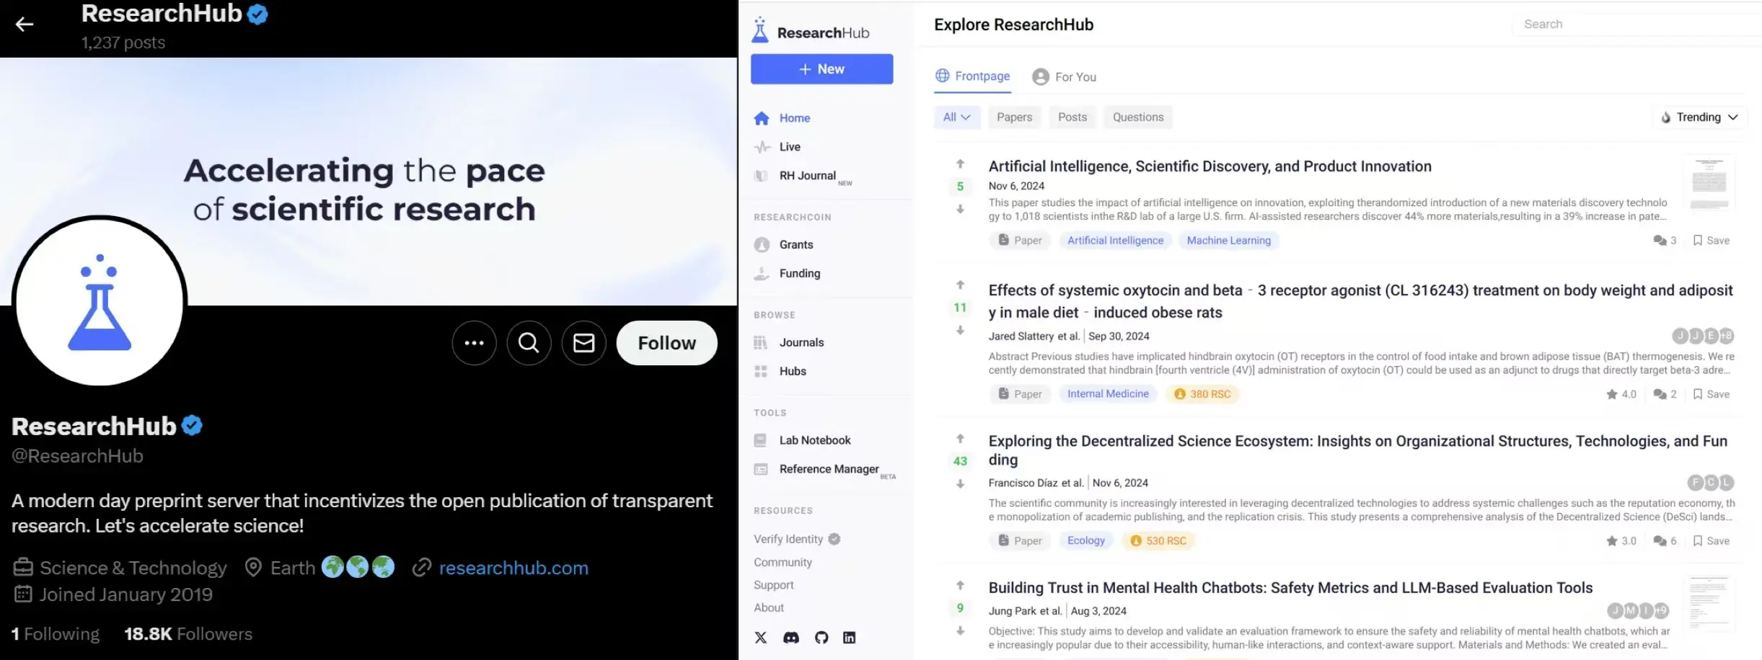
Task: Switch to the For You tab
Action: (x=1065, y=77)
